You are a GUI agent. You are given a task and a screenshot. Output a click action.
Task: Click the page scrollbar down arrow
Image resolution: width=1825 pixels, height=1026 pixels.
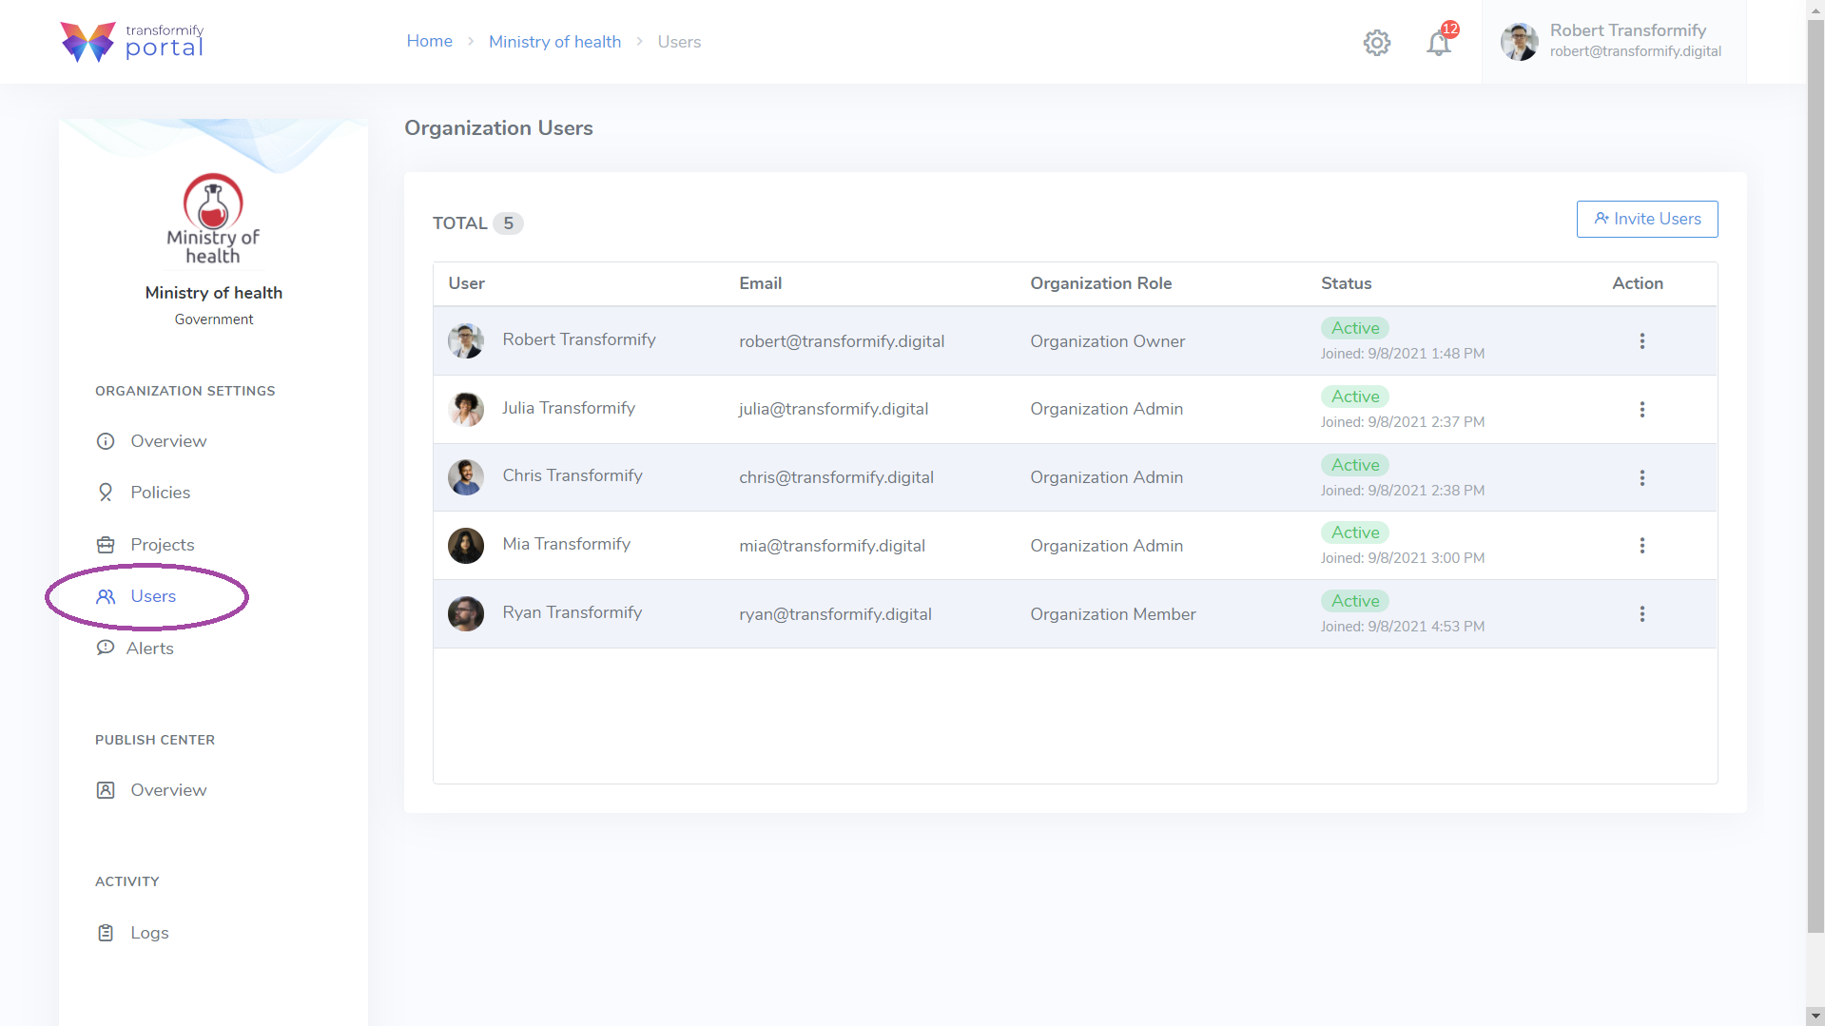pyautogui.click(x=1815, y=1016)
